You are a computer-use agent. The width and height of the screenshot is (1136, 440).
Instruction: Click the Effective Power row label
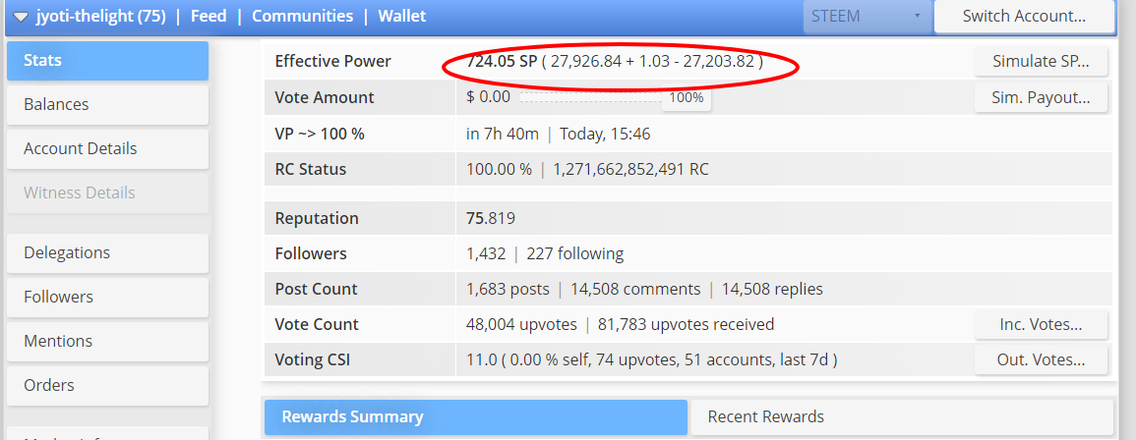pos(332,62)
